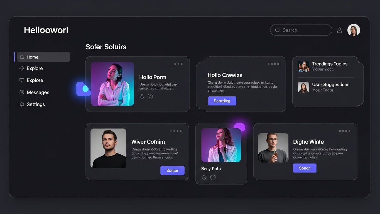Expand the options dots on Hollo Crawics card
Screen dimensions: 380x214
(x=273, y=64)
